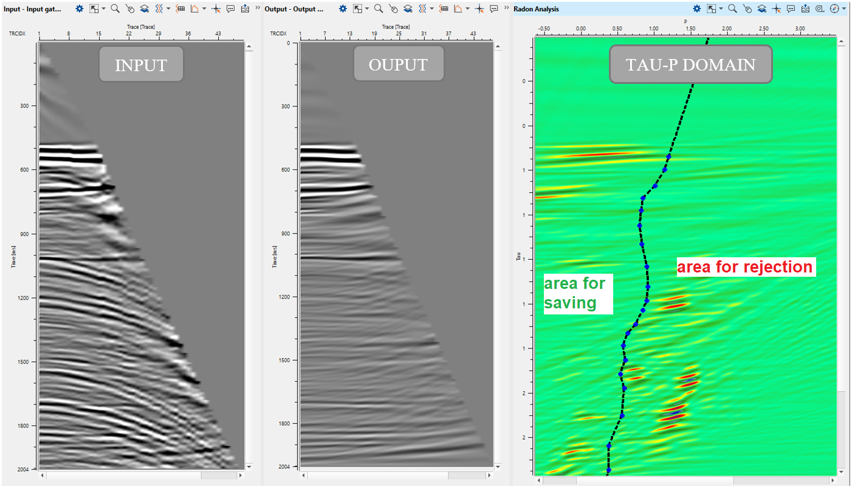Open settings gear in Input panel toolbar
852x489 pixels.
[x=80, y=9]
